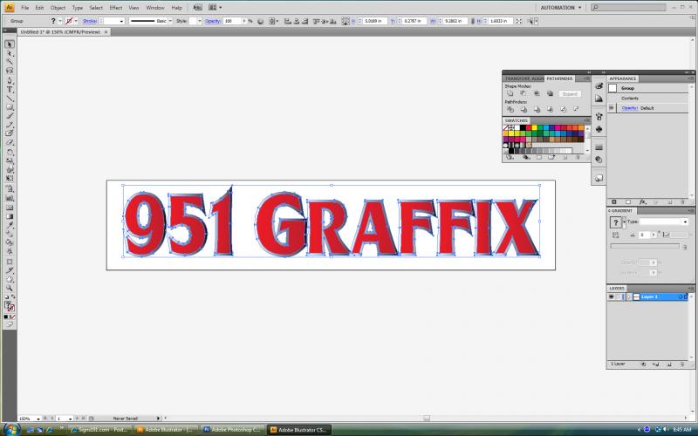Select the Rotate tool
698x436 pixels.
[10, 153]
